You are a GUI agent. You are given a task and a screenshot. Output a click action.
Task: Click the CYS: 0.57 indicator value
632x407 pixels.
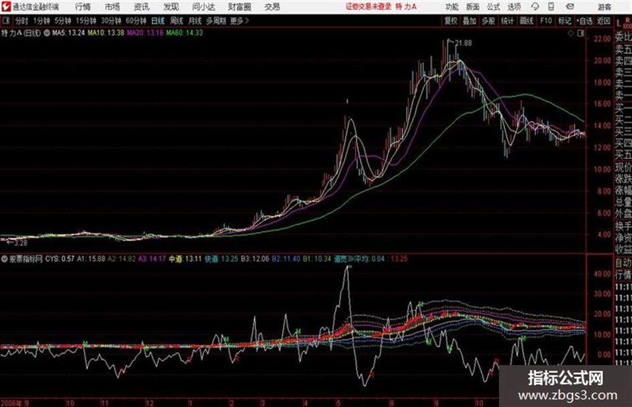60,259
